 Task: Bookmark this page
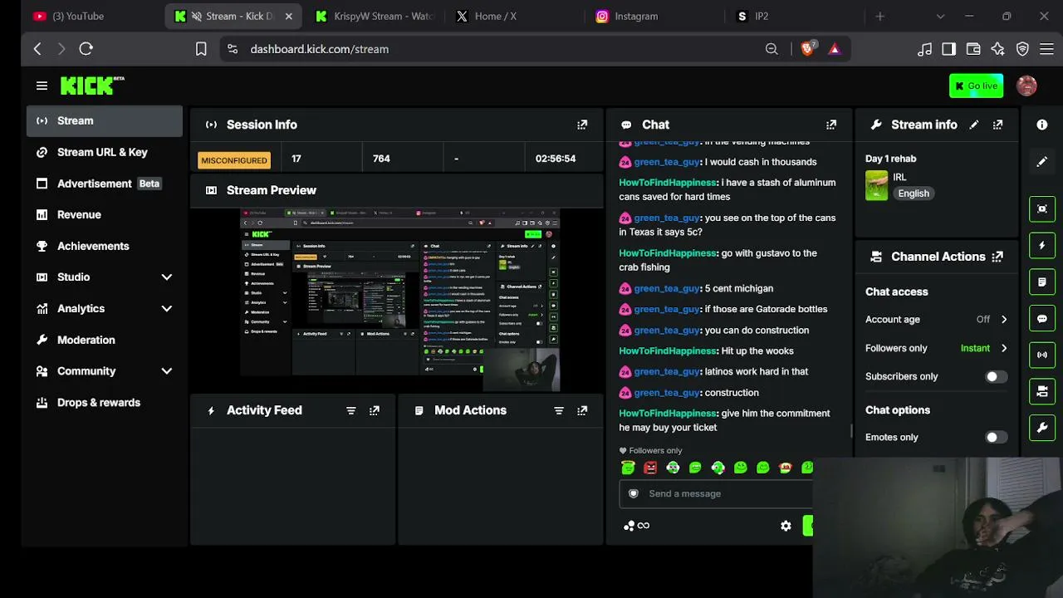pos(201,49)
